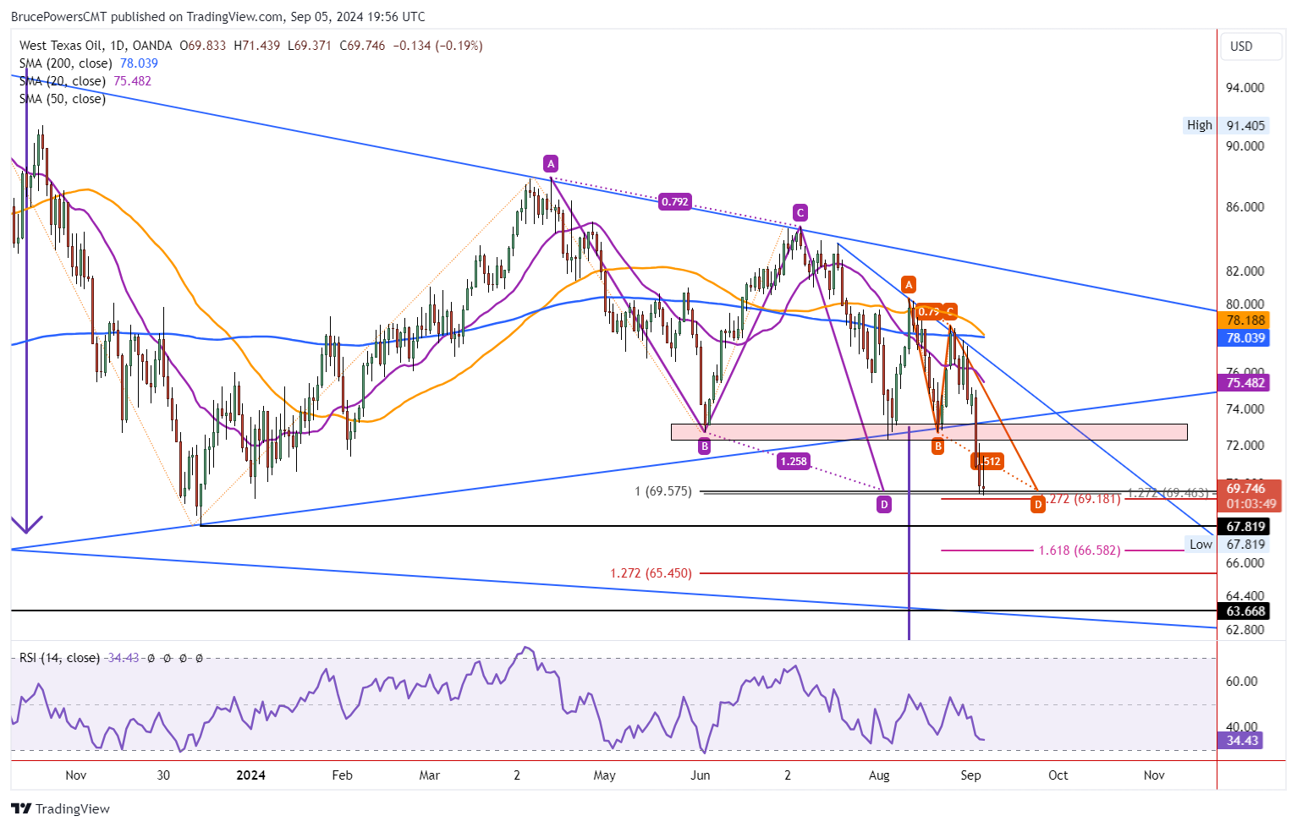The width and height of the screenshot is (1297, 827).
Task: Click the 1 (69.575) Fibonacci level label
Action: (663, 491)
